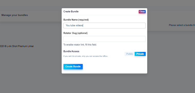Click the 'Manage your bundles' heading
The height and width of the screenshot is (93, 195).
click(x=15, y=15)
